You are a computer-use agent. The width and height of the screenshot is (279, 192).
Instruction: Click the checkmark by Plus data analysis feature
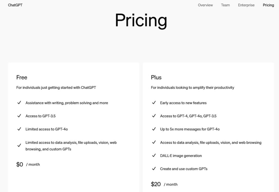(154, 142)
